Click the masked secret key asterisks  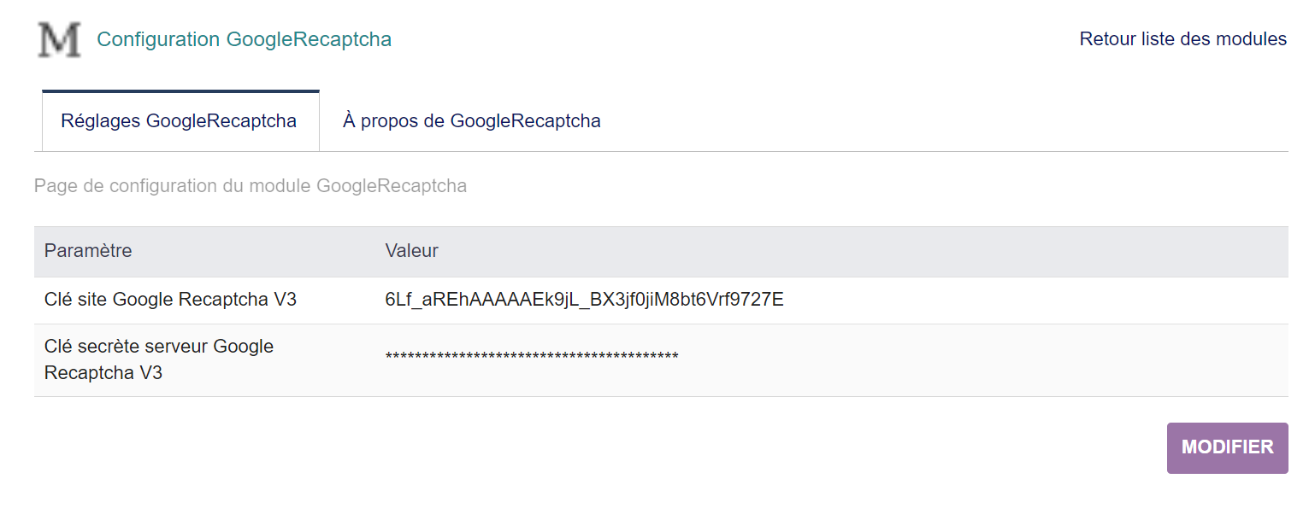point(532,357)
